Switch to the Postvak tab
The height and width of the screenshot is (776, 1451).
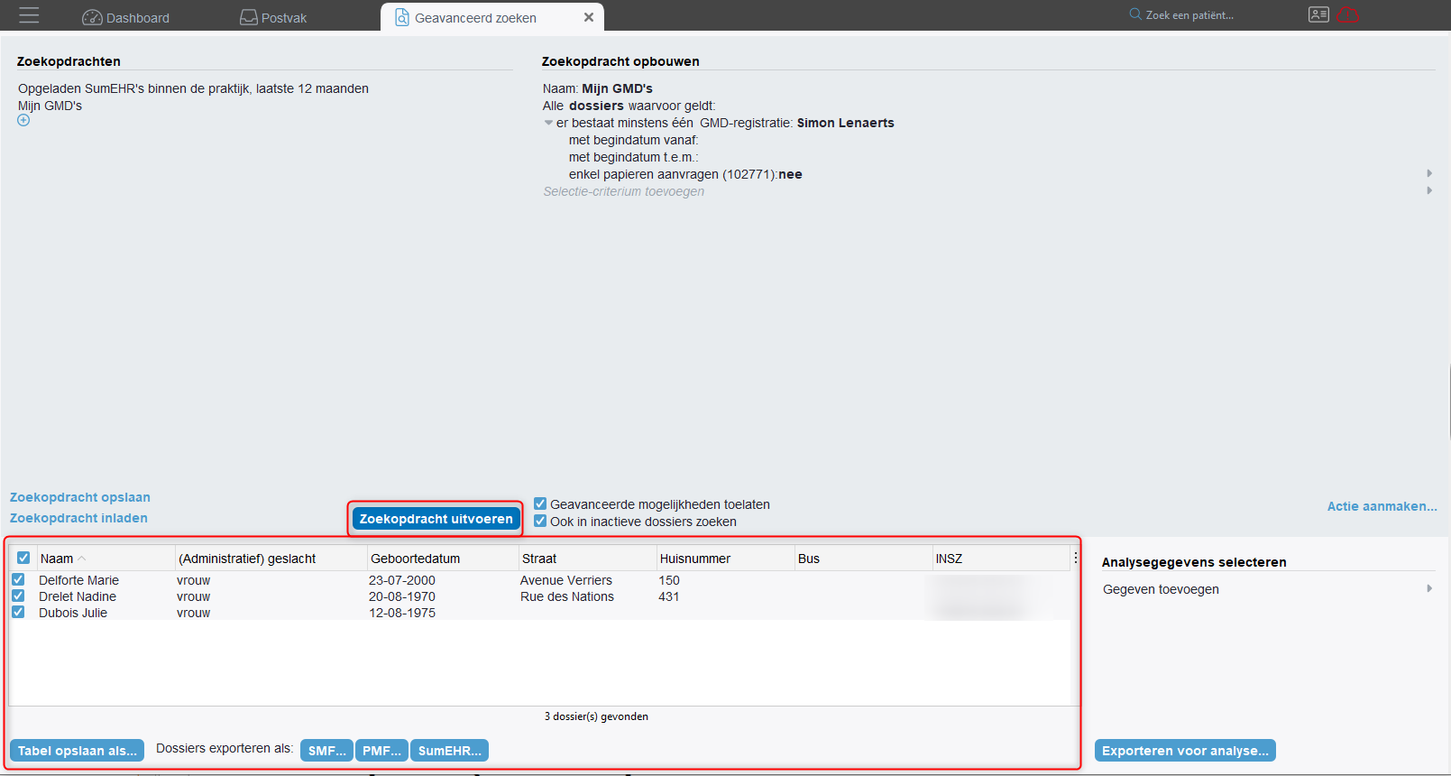click(273, 17)
